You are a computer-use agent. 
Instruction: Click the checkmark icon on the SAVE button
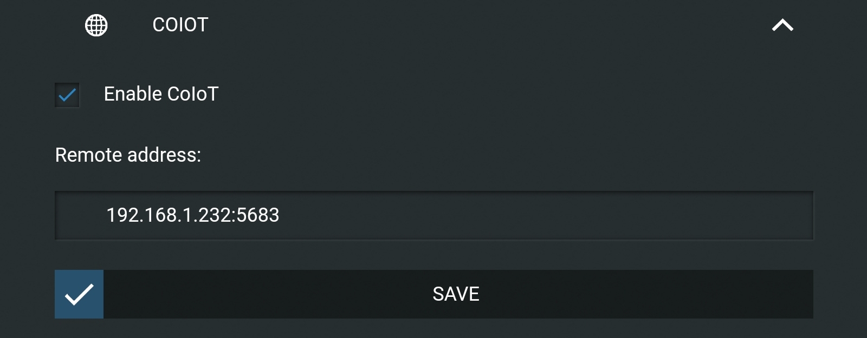(x=79, y=294)
